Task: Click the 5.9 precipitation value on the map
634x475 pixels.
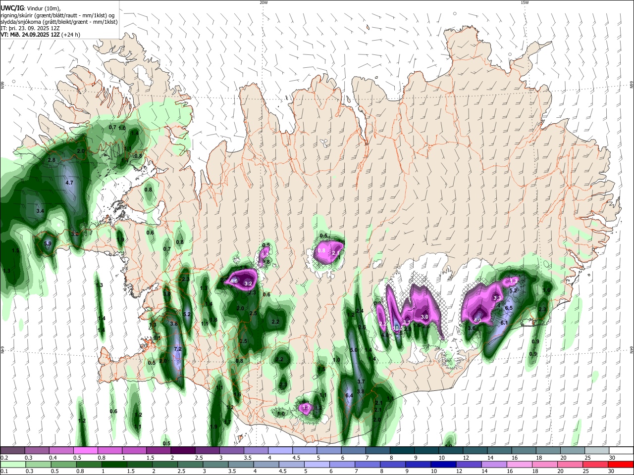Action: click(x=48, y=243)
